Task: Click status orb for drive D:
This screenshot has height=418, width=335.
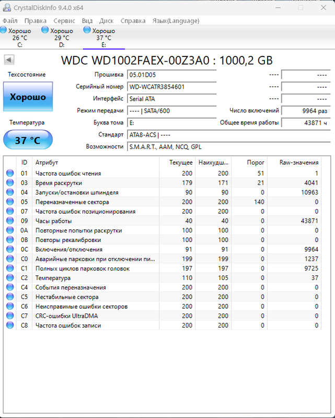Action: coord(45,30)
